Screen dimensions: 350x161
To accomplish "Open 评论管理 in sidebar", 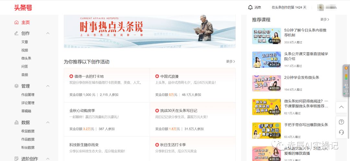I will click(x=28, y=103).
